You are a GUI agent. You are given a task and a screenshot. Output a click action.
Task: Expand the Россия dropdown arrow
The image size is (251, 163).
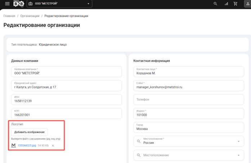238,141
